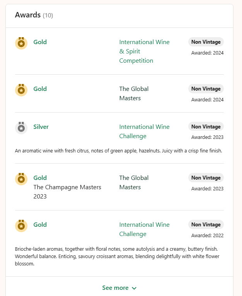Click Non Vintage badge on Silver award
The image size is (242, 296).
pos(206,127)
